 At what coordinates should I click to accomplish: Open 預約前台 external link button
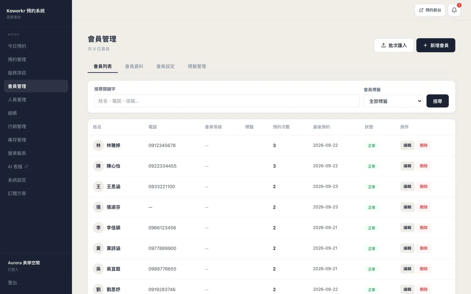430,10
